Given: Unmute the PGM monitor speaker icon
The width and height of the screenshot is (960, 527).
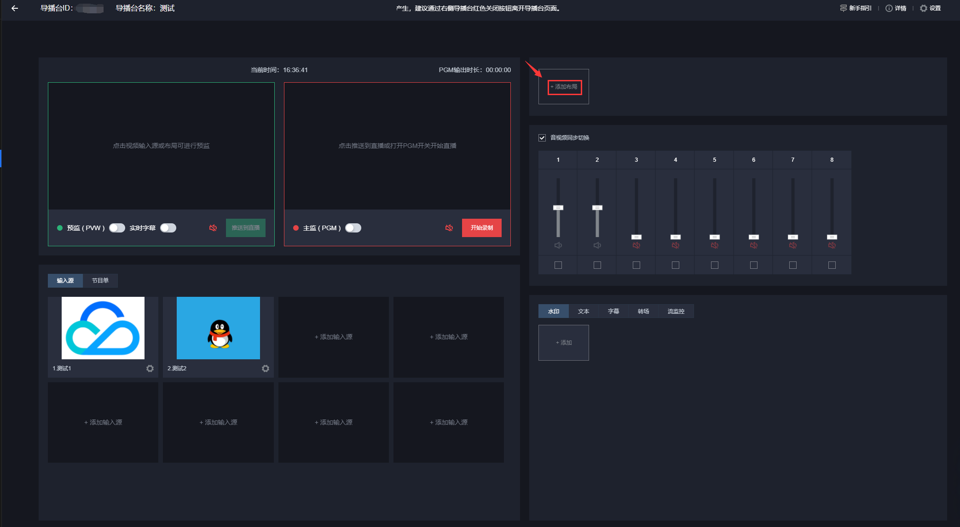Looking at the screenshot, I should click(x=449, y=228).
